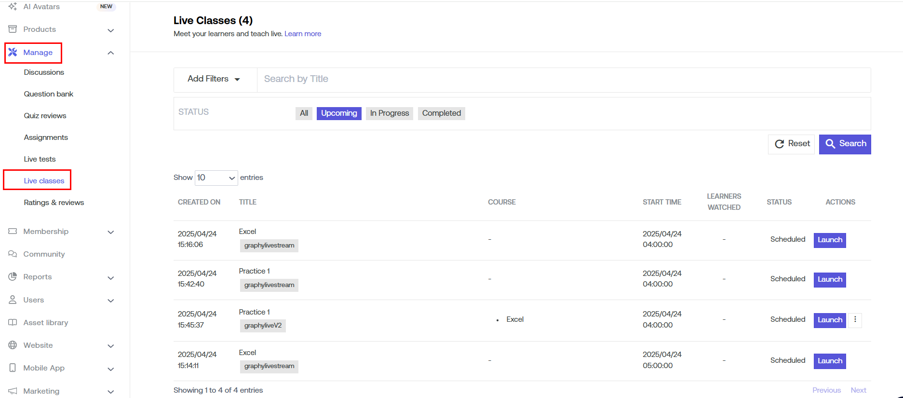903x398 pixels.
Task: Click the AI Avatars sparkle icon
Action: coord(13,7)
